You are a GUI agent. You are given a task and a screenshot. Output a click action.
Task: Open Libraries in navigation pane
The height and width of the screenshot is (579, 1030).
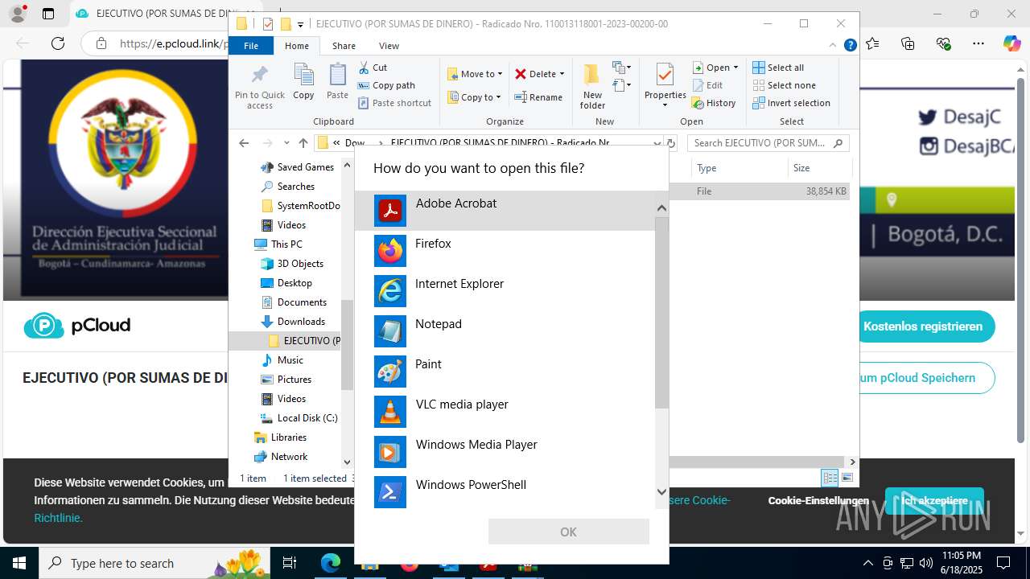281,437
